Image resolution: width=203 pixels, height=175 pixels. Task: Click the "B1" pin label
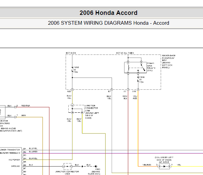(25, 149)
